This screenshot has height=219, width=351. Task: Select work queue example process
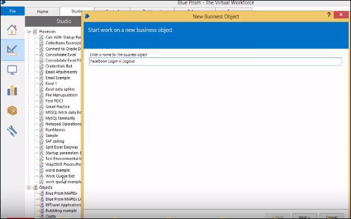tap(63, 182)
